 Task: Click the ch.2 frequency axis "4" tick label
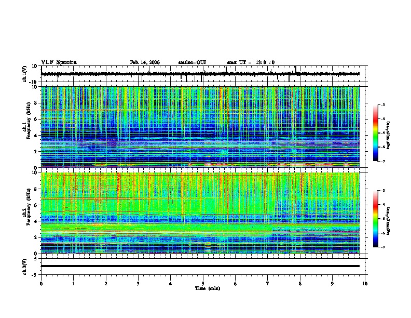(36, 221)
